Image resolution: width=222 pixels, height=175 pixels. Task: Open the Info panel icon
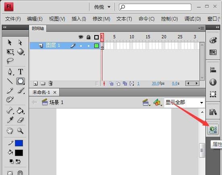pos(213,82)
